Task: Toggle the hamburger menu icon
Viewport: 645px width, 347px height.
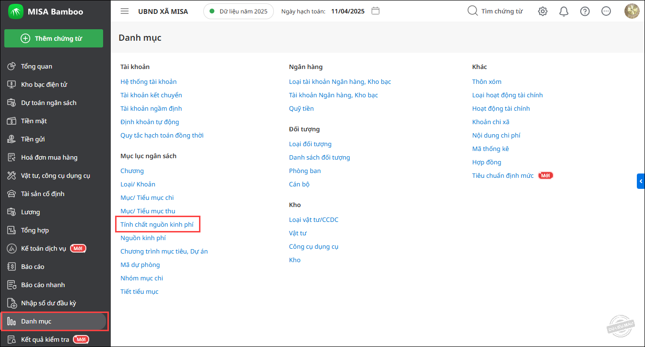Action: pyautogui.click(x=125, y=11)
